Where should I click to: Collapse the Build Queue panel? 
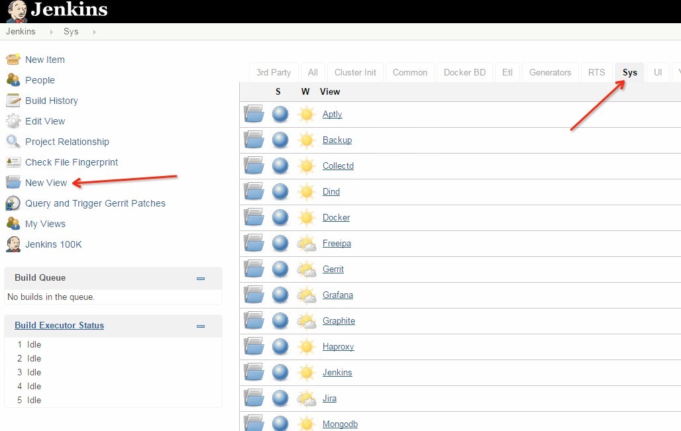pyautogui.click(x=201, y=279)
